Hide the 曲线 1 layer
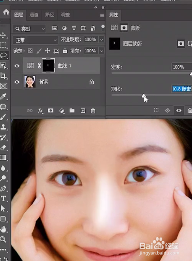The height and width of the screenshot is (261, 192). (17, 66)
